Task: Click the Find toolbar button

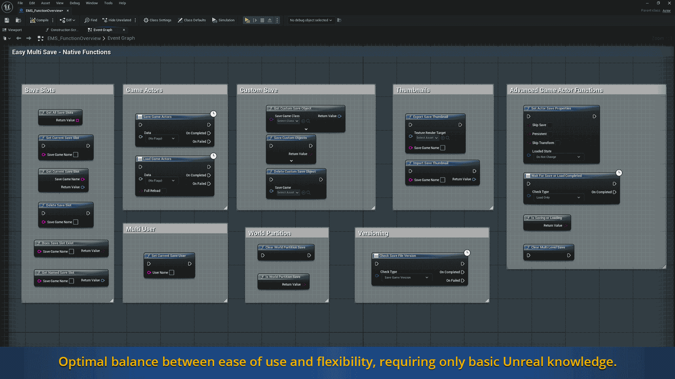Action: (x=91, y=20)
